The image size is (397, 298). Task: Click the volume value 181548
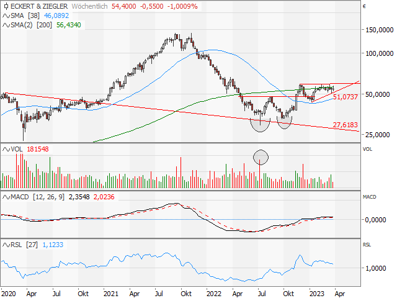click(38, 149)
